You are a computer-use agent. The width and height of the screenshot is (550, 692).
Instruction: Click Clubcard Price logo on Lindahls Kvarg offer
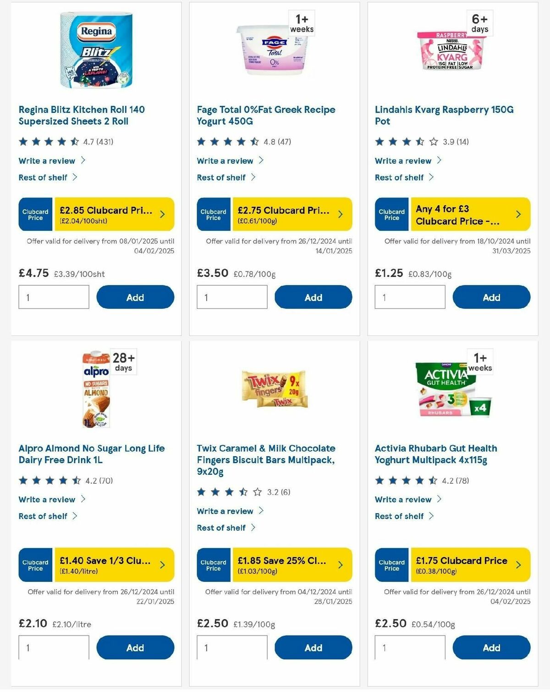[x=392, y=214]
